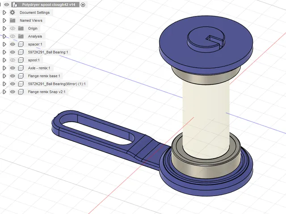Viewport: 286px width, 214px height.
Task: Select Document Settings label
Action: [35, 12]
